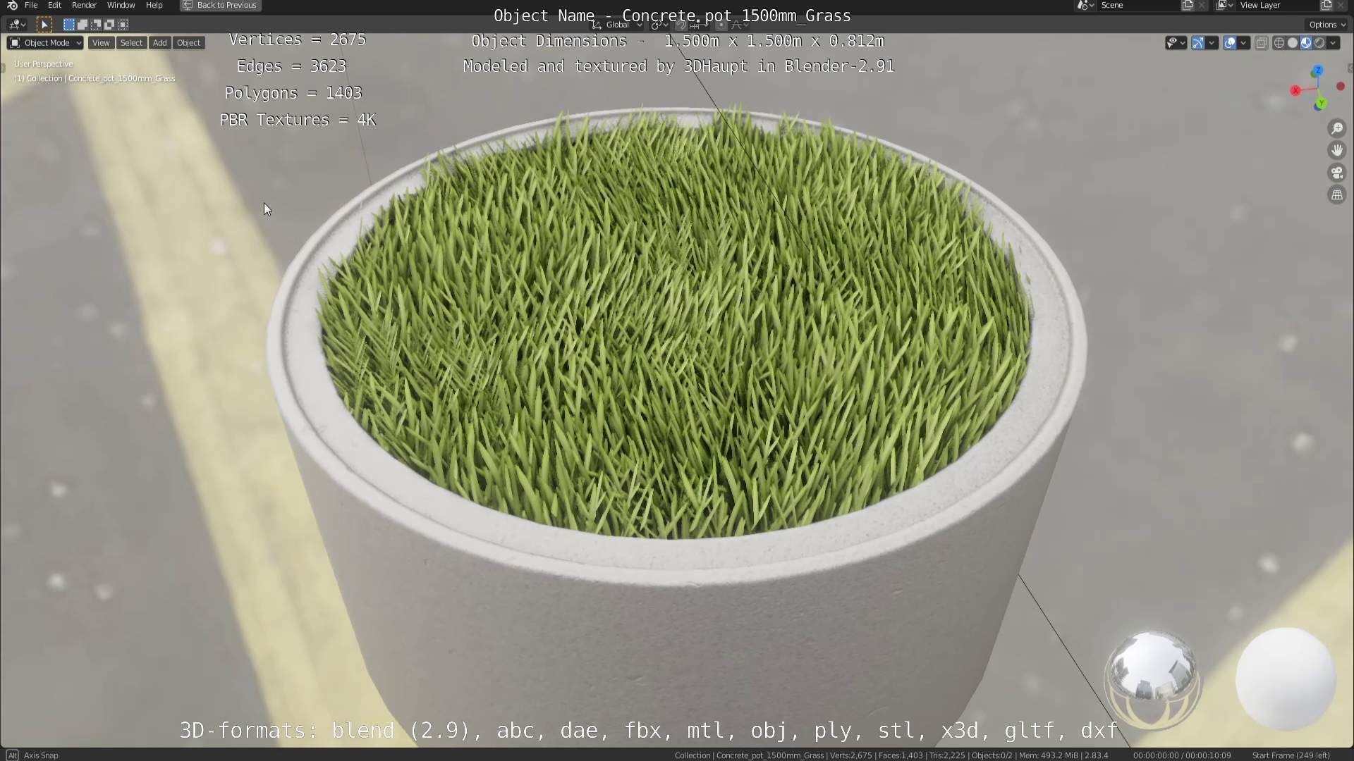Image resolution: width=1354 pixels, height=761 pixels.
Task: Open the viewport Object menu
Action: pos(188,43)
